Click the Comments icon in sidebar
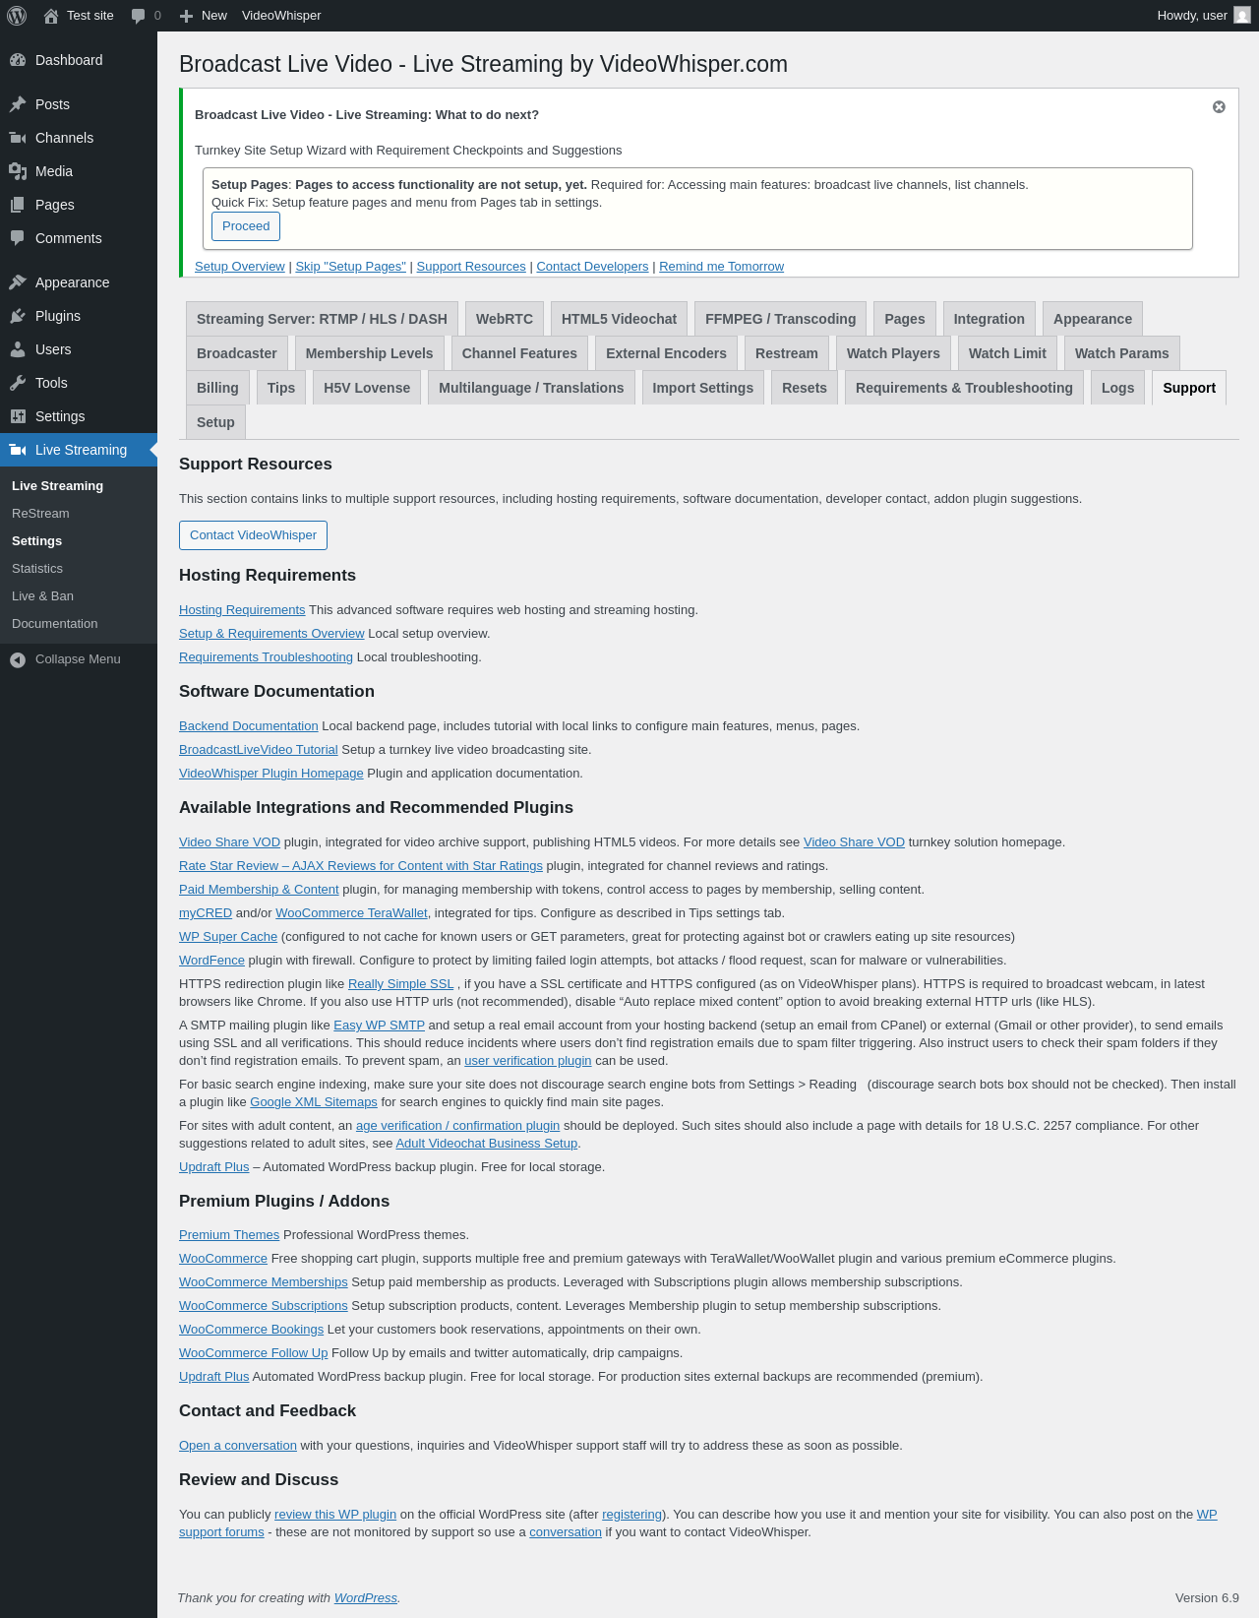 pos(18,238)
